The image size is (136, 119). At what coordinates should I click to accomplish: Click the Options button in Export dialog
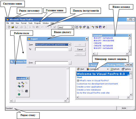click(80, 54)
